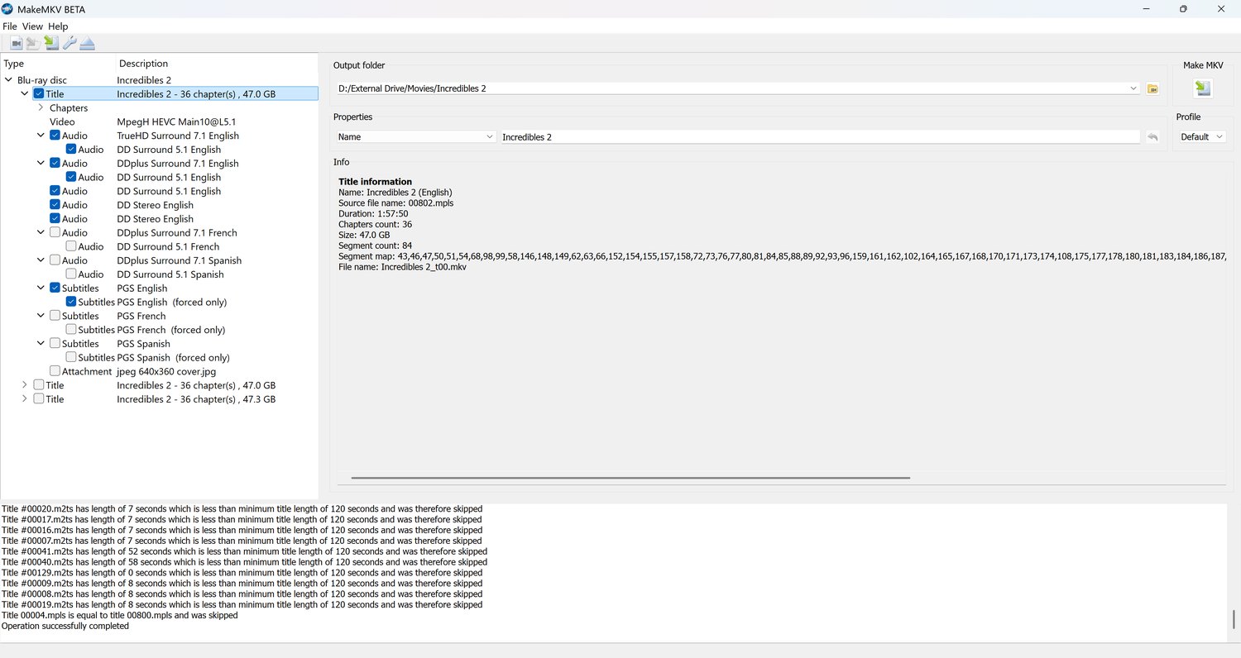Collapse the non-forced PGS Spanish subtitles node
This screenshot has width=1241, height=658.
pos(41,344)
